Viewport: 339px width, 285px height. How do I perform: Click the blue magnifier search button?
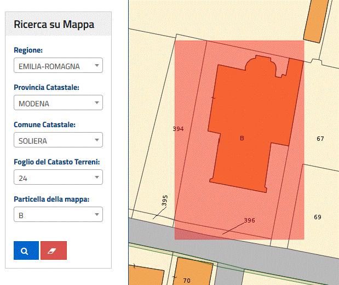click(x=26, y=250)
